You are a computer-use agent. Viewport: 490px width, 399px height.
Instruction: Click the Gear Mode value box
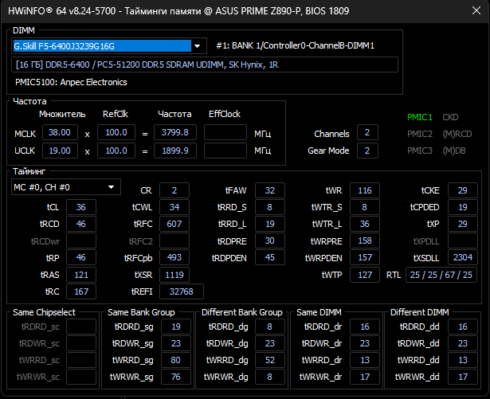(367, 151)
